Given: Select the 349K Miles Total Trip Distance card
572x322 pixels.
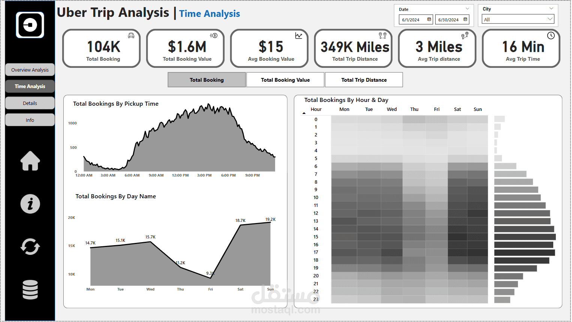Looking at the screenshot, I should point(353,49).
